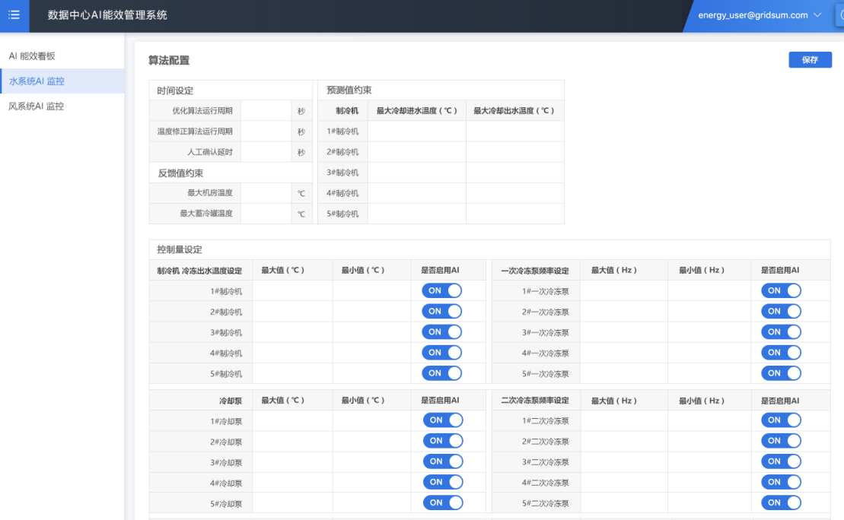The image size is (844, 520).
Task: Open the energy_user@gridsum.com account dropdown
Action: pyautogui.click(x=760, y=15)
